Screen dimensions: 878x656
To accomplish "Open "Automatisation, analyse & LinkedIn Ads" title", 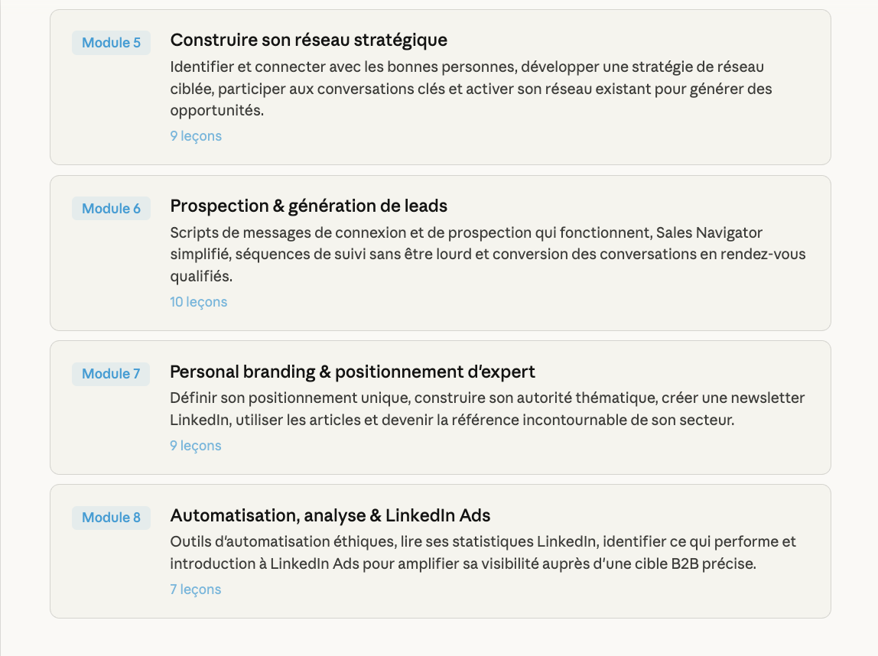I will pyautogui.click(x=330, y=515).
